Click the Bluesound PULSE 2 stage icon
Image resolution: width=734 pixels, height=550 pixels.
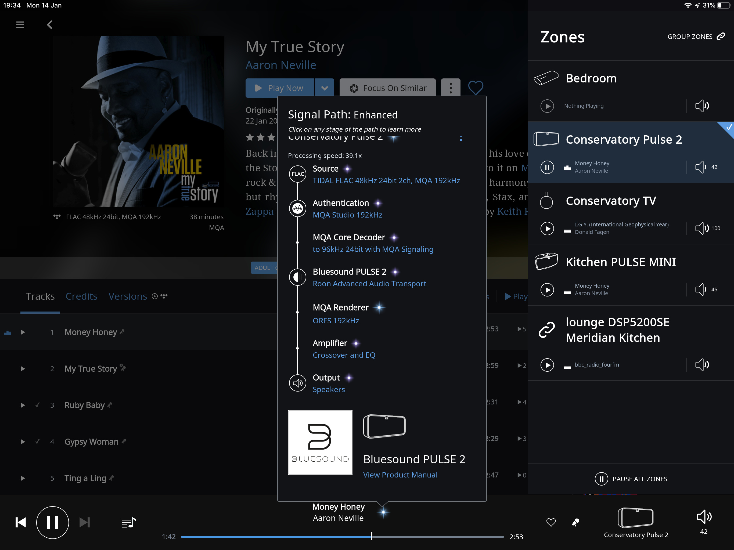(x=298, y=277)
